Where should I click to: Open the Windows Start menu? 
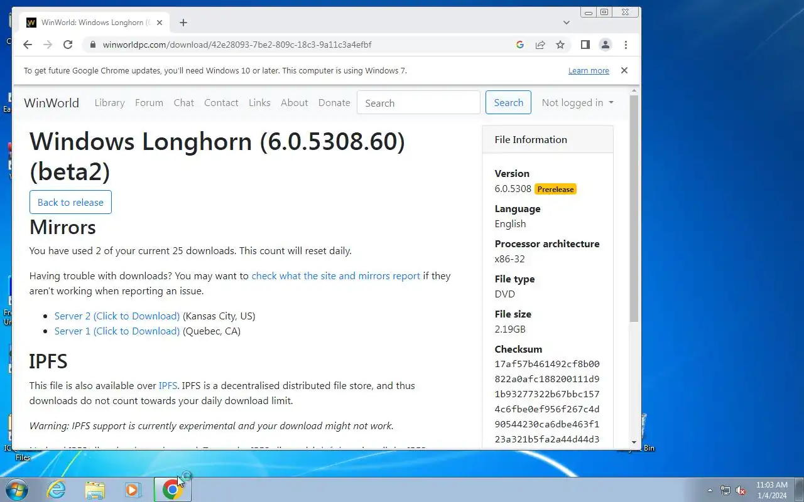click(x=16, y=489)
